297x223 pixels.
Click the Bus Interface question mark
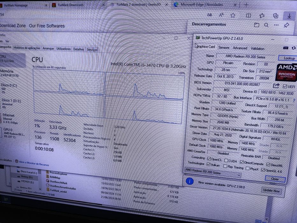pos(294,100)
